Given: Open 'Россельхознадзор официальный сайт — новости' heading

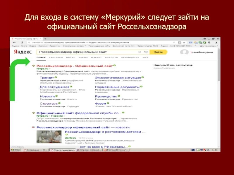Looking at the screenshot, I should point(83,127).
